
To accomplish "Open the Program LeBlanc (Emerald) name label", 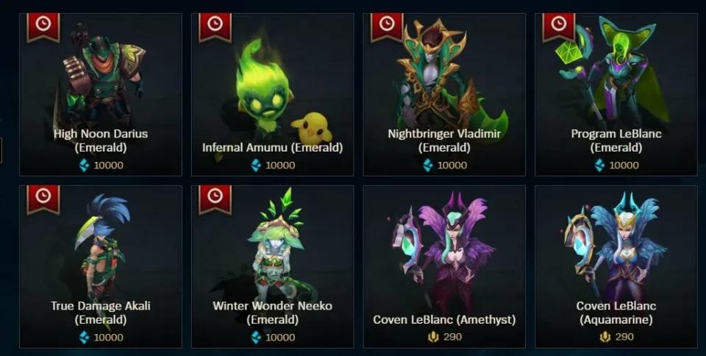I will click(x=616, y=140).
